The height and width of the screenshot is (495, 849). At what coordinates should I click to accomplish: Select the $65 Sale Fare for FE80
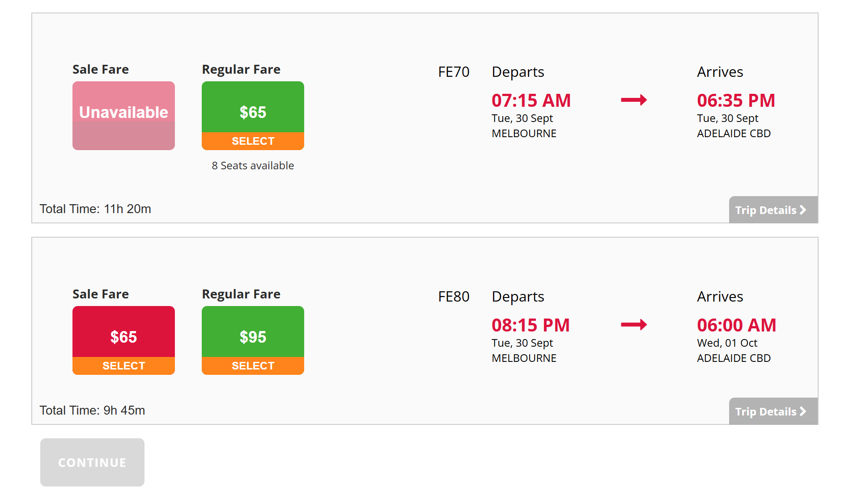click(x=123, y=365)
